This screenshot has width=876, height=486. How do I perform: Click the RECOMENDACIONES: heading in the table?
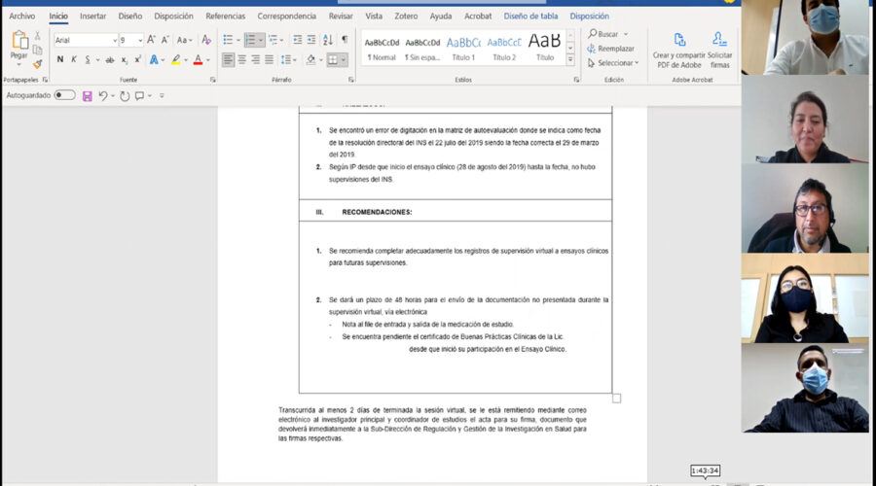(377, 212)
